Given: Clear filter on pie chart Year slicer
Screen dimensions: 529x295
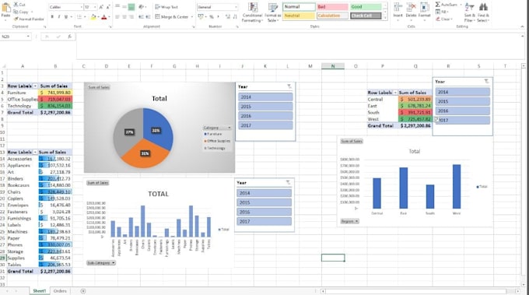Looking at the screenshot, I should [289, 86].
